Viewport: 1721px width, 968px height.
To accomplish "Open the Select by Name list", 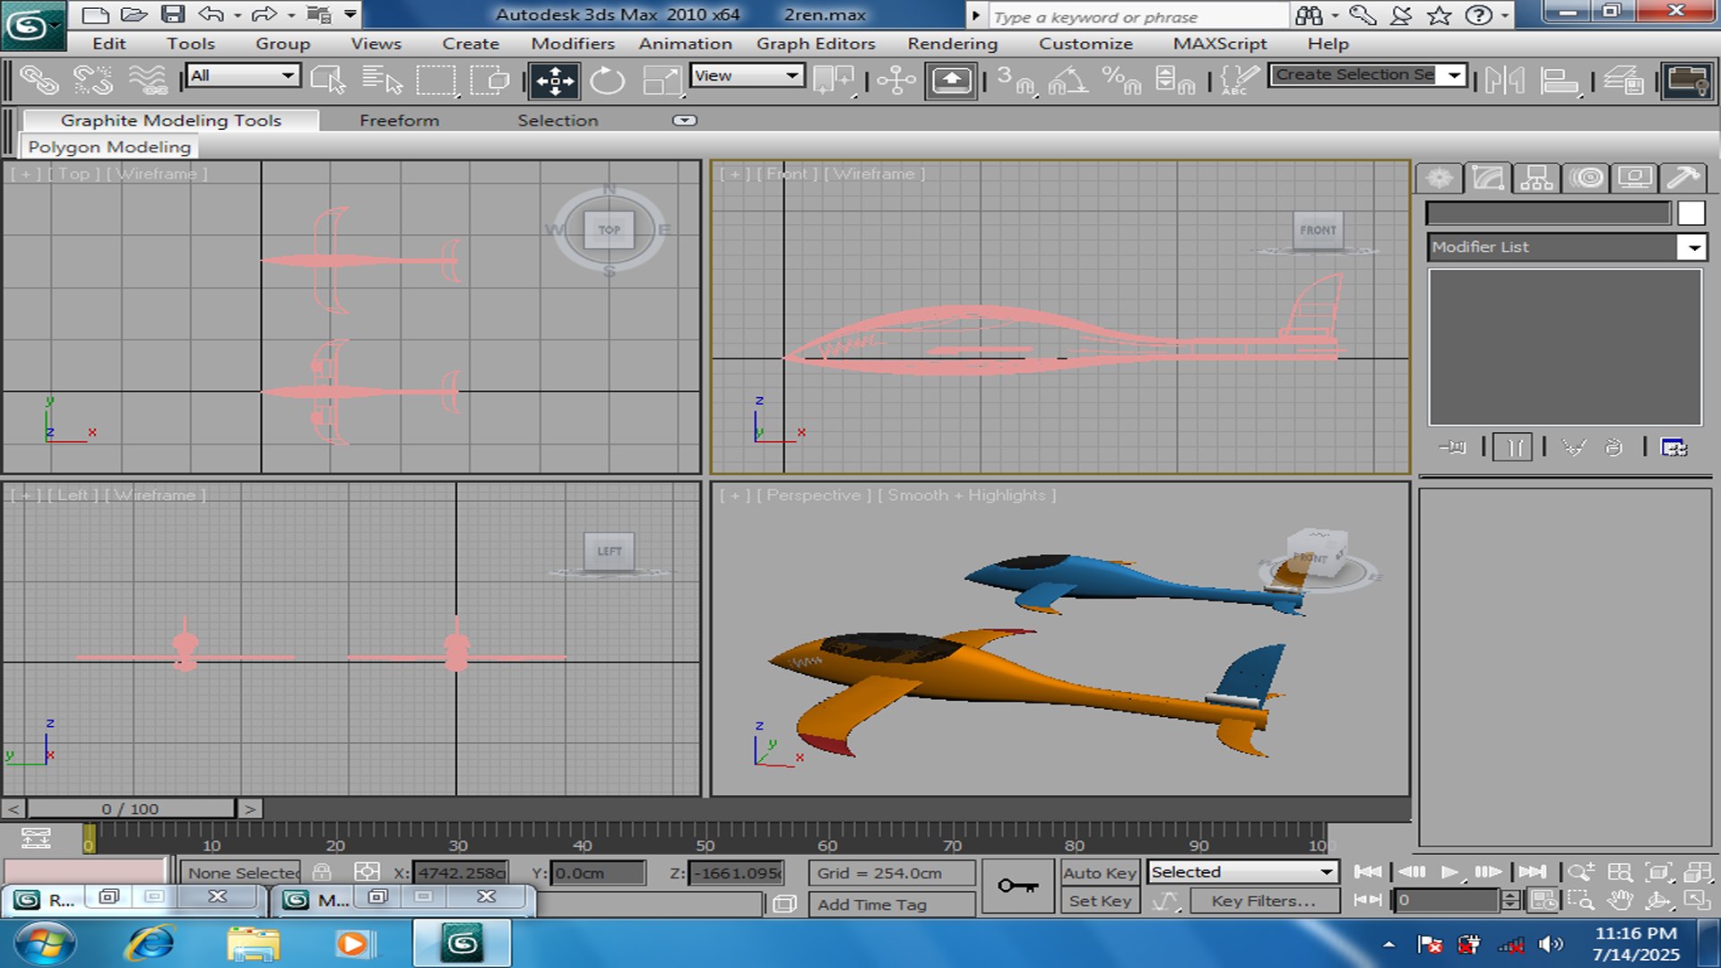I will point(382,81).
